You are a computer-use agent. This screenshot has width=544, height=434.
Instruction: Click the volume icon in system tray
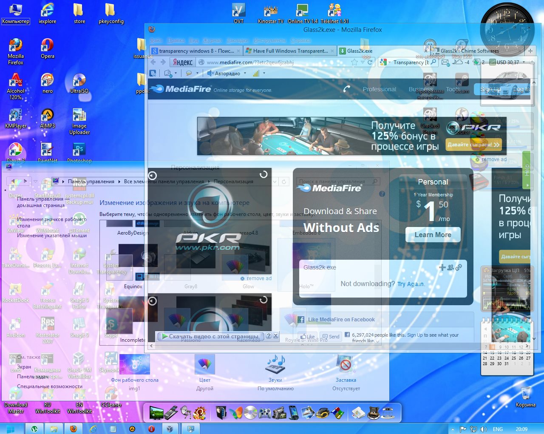click(483, 429)
